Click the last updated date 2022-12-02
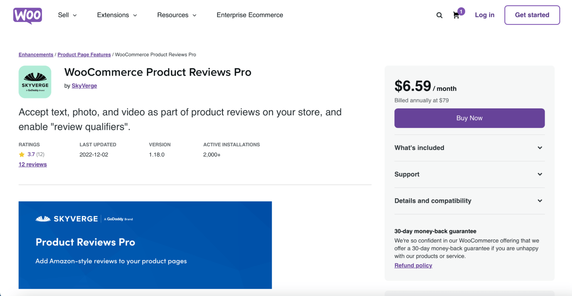572x296 pixels. point(94,155)
